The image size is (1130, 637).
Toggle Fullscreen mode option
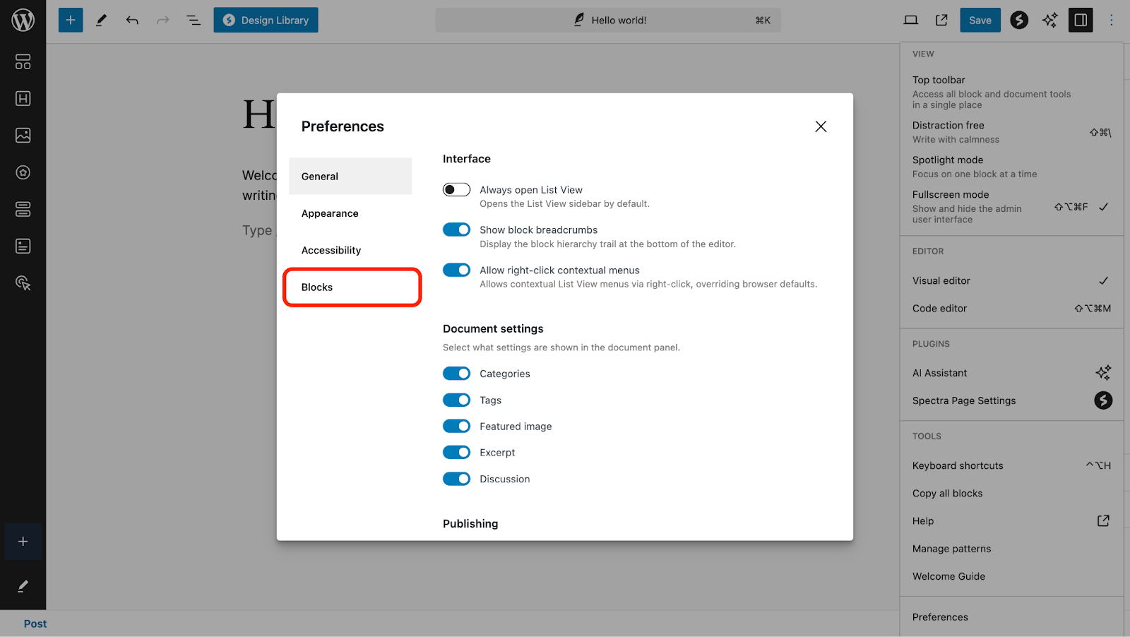pyautogui.click(x=1011, y=206)
